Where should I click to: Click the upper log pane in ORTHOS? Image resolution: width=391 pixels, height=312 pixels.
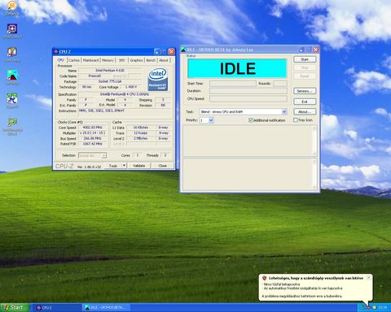click(x=248, y=141)
